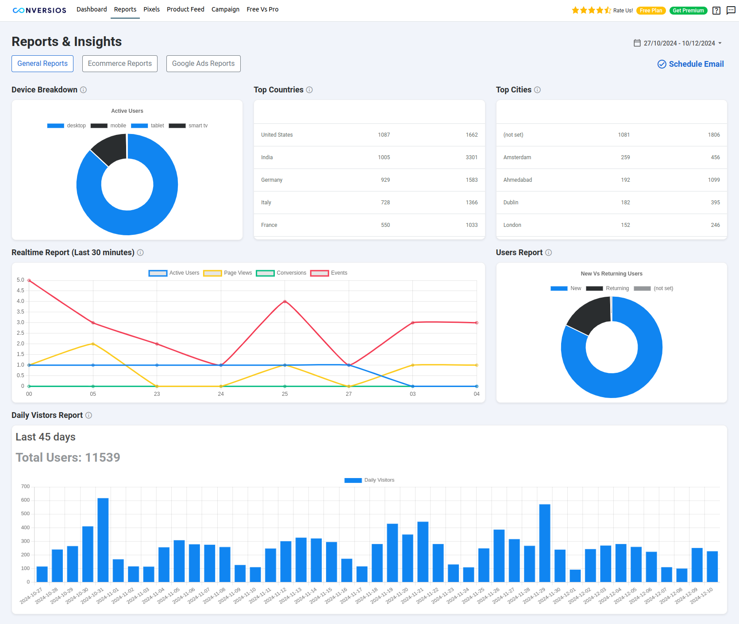
Task: Open the Product Feed menu
Action: point(185,9)
